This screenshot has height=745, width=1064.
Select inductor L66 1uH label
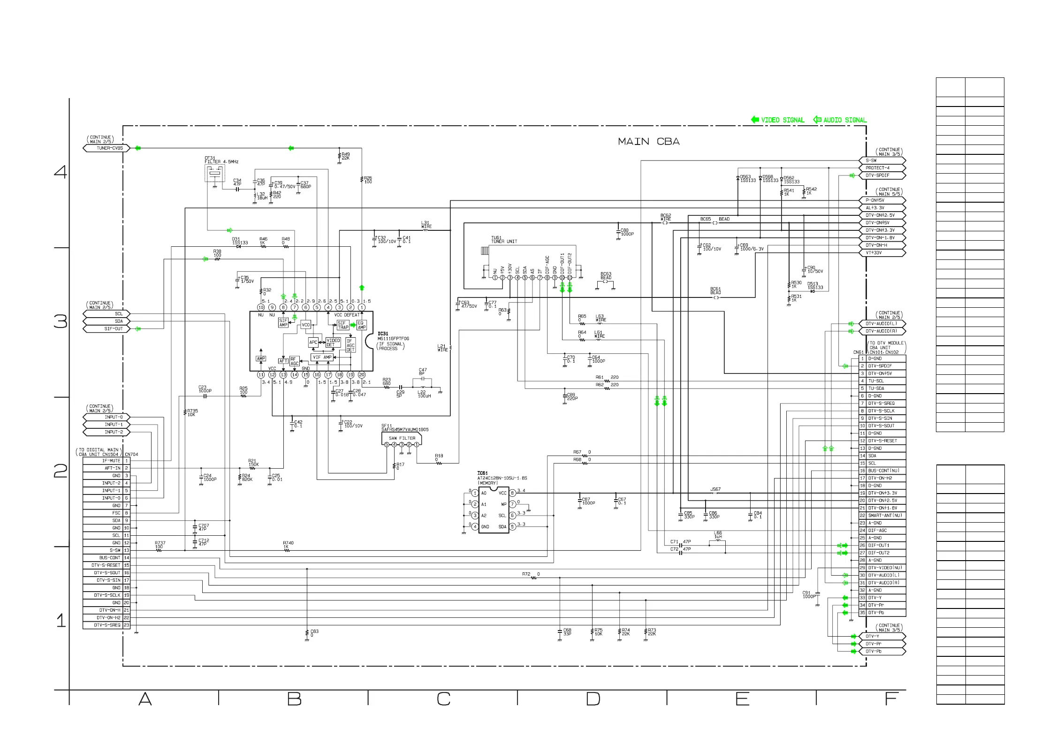click(718, 535)
